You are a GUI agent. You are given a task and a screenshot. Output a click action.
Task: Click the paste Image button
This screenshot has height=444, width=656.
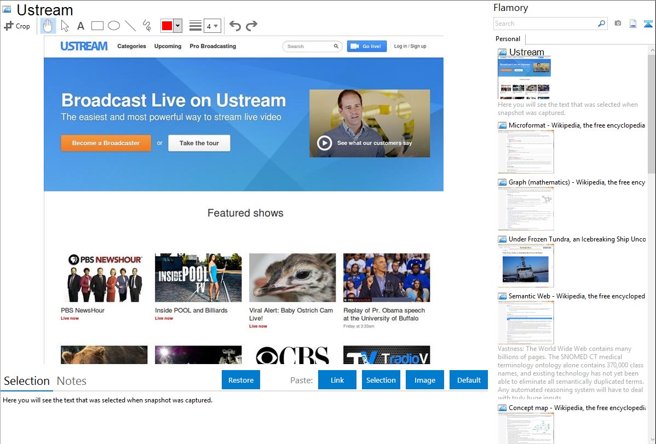pyautogui.click(x=425, y=380)
